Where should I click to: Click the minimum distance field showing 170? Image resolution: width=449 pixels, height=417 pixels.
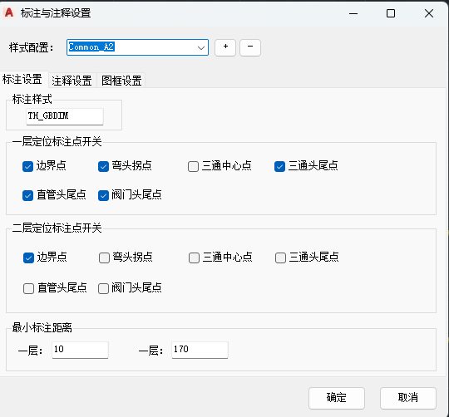tap(200, 350)
